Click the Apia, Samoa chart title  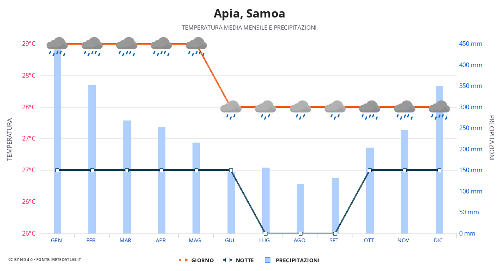click(249, 14)
